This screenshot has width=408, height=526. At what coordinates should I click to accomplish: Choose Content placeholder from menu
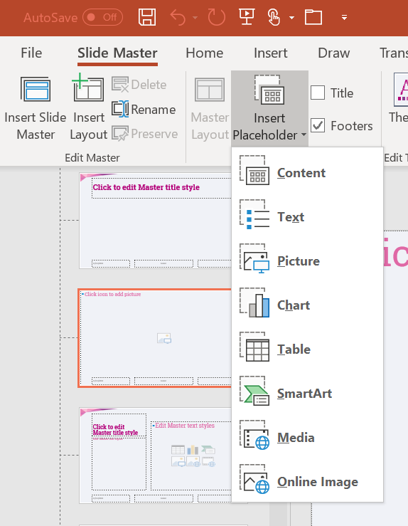click(x=307, y=169)
